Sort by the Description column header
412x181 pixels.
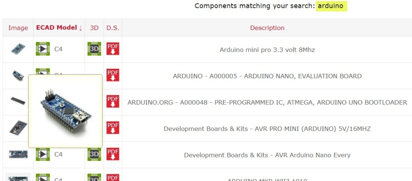pyautogui.click(x=267, y=28)
